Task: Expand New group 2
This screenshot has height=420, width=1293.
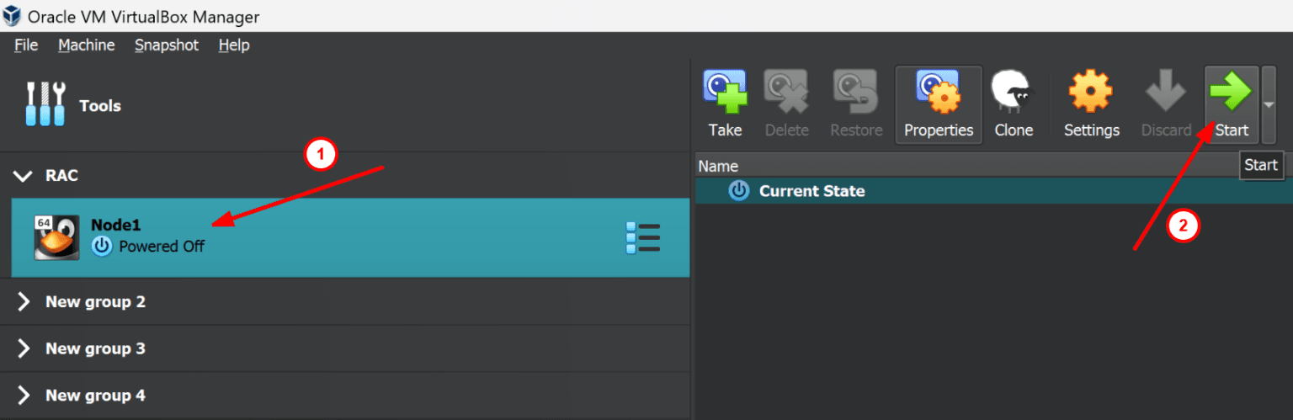Action: [x=24, y=302]
